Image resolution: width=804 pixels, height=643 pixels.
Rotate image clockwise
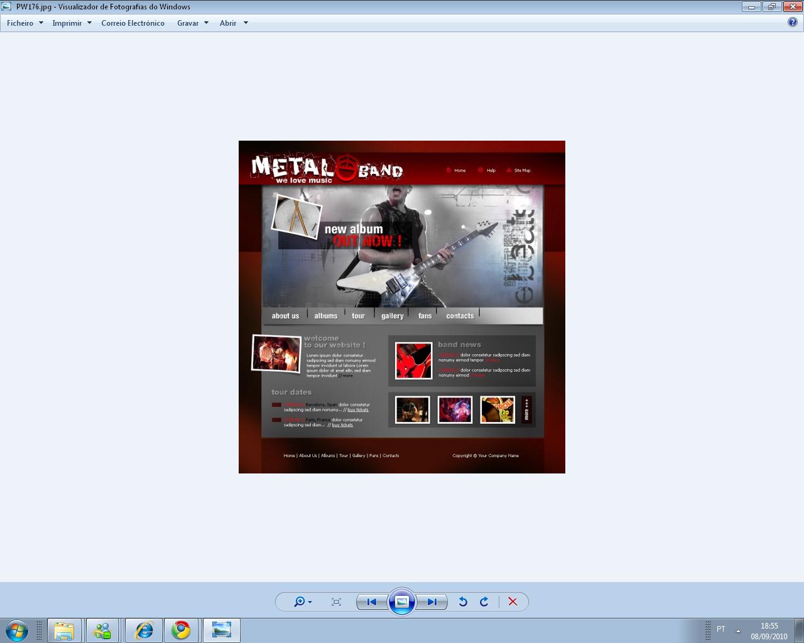pyautogui.click(x=484, y=602)
